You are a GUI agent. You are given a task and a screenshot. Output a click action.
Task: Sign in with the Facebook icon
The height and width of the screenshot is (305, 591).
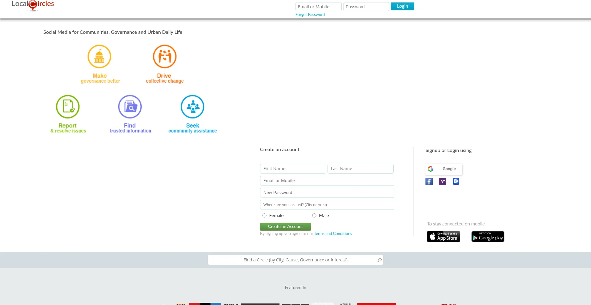[x=429, y=182]
